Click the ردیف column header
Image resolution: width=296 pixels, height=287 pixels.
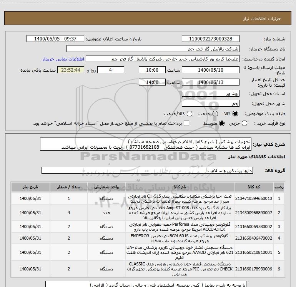[279, 187]
